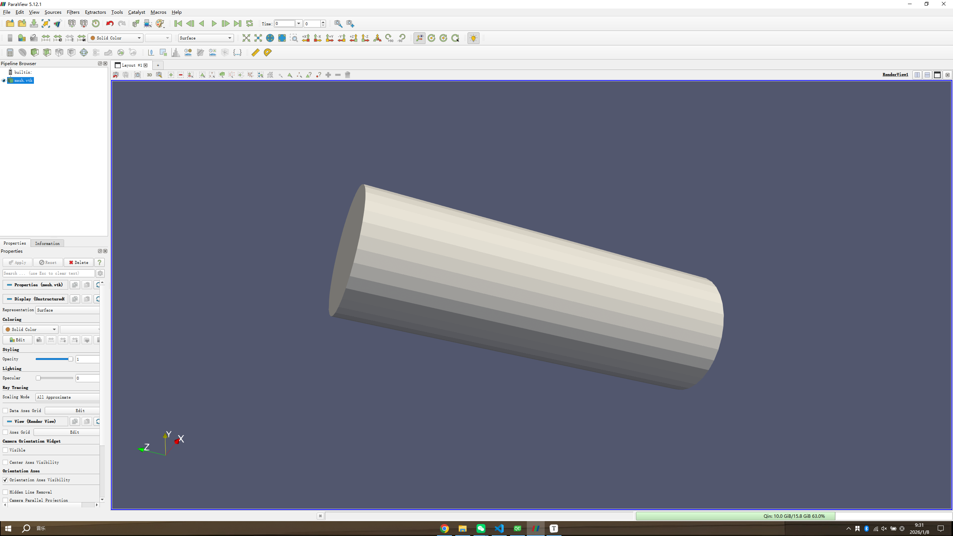The width and height of the screenshot is (953, 536).
Task: Click the Delete button in Properties
Action: (x=78, y=262)
